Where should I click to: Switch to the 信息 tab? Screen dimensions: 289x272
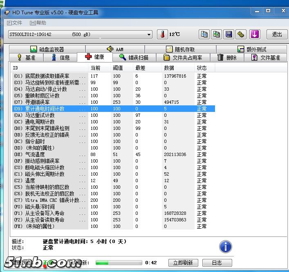(60, 58)
